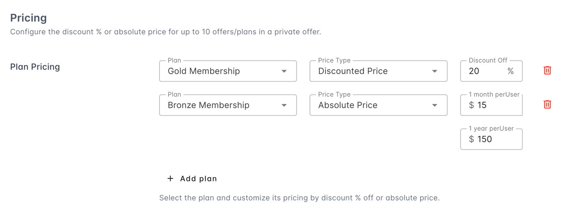
Task: Focus the Discount Off value 20
Action: (x=474, y=71)
